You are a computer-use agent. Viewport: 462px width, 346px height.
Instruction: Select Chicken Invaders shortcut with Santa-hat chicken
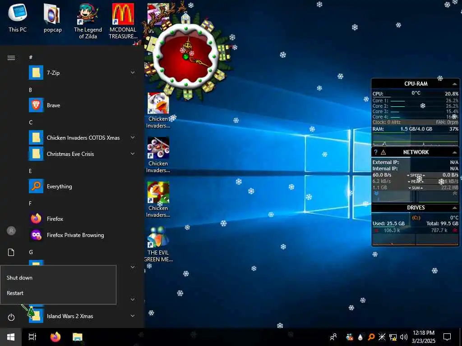pos(158,110)
